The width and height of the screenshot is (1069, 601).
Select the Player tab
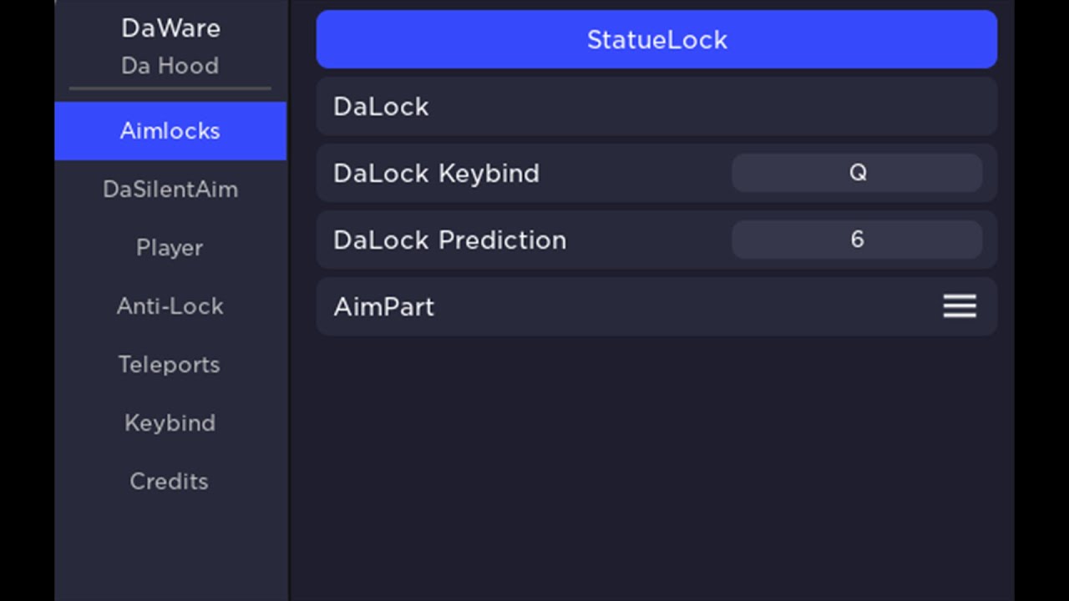[170, 248]
